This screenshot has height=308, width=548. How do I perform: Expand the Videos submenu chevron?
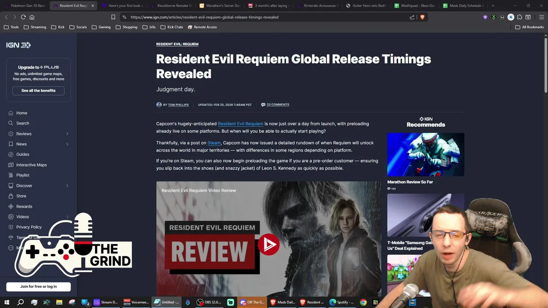pos(67,217)
